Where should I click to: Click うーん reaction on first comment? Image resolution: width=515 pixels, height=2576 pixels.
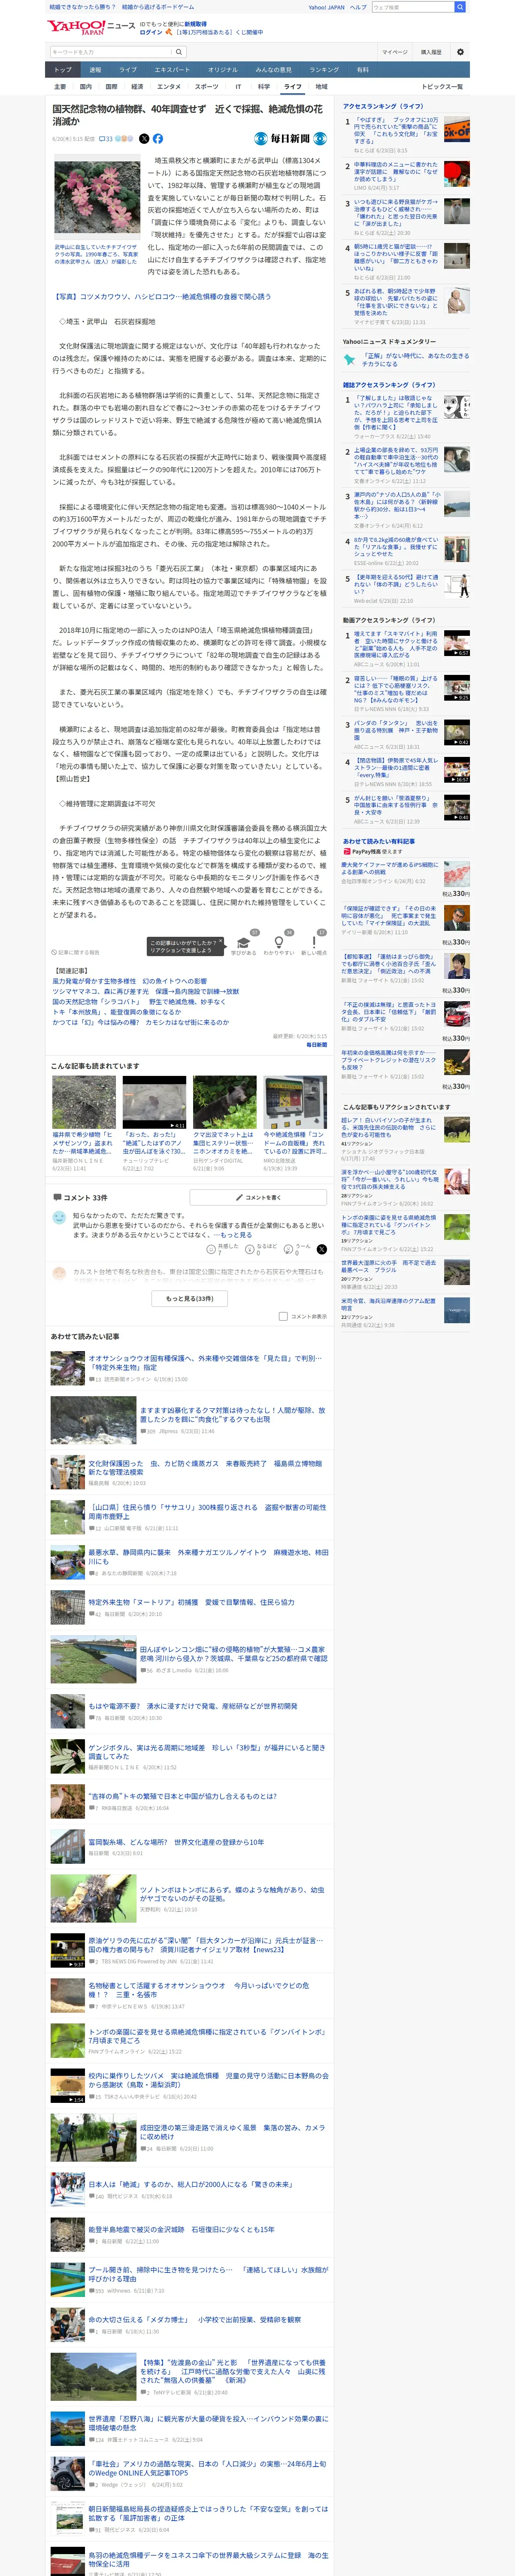point(298,1249)
